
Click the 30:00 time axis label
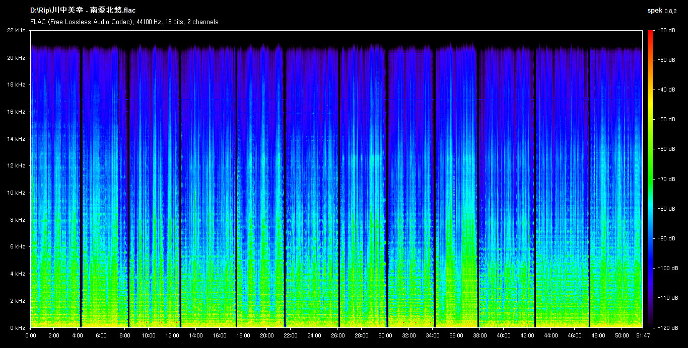coord(385,335)
